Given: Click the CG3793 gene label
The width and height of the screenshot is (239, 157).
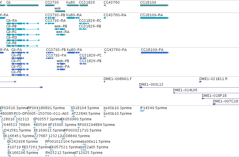Looking at the screenshot, I should pos(52,3).
